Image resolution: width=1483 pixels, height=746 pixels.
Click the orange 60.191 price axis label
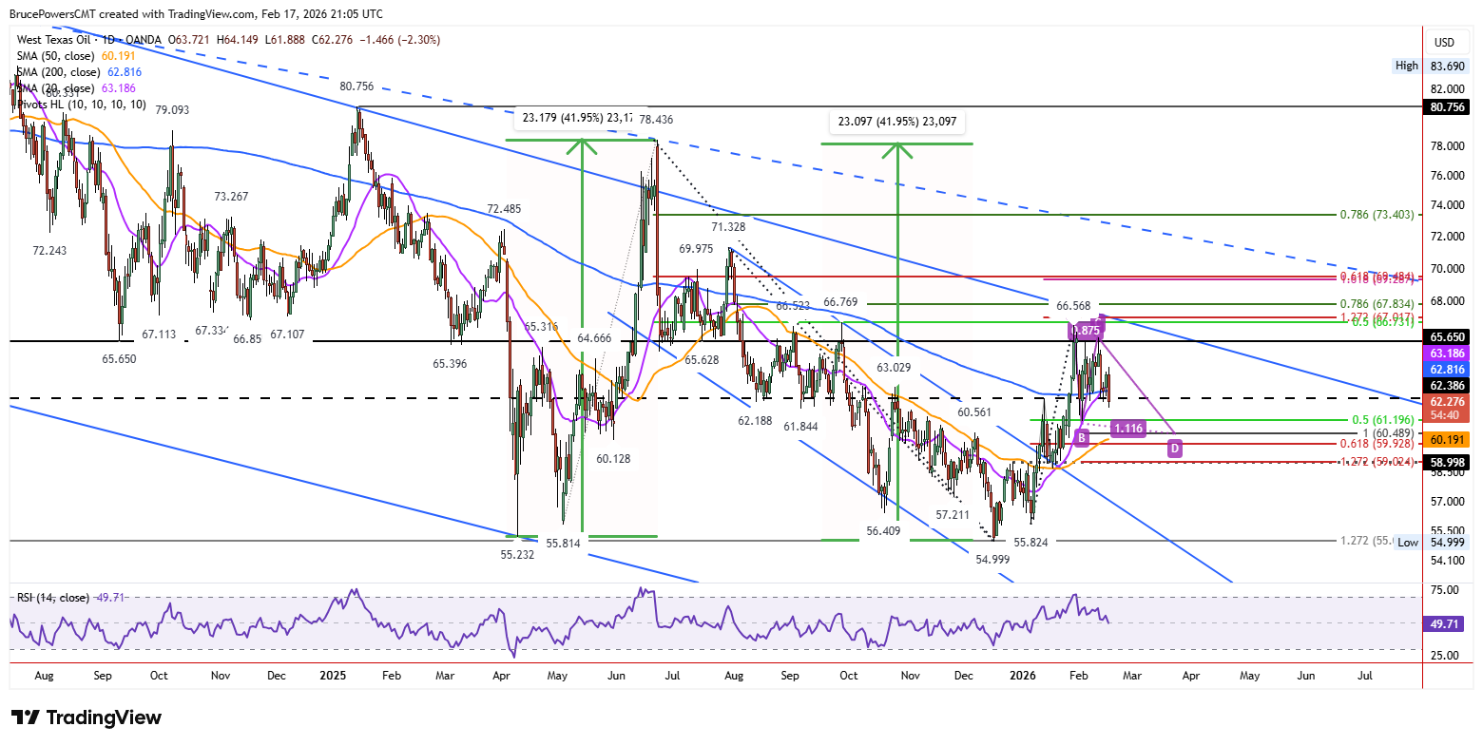1448,440
